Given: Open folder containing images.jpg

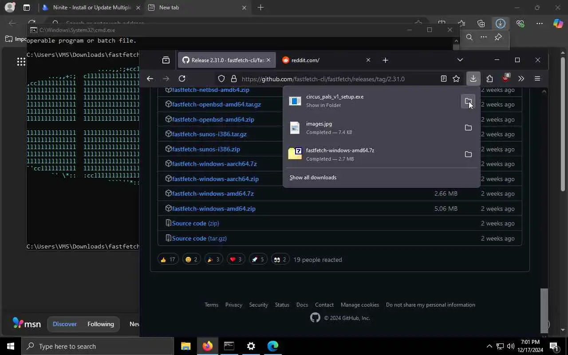Looking at the screenshot, I should click(x=468, y=128).
